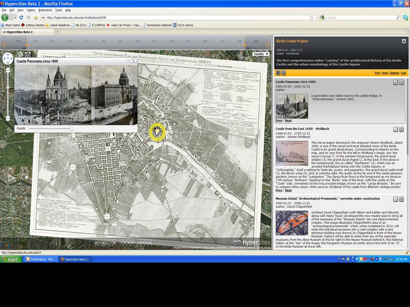
Task: Click collection Prev link in orange bar
Action: pyautogui.click(x=377, y=73)
